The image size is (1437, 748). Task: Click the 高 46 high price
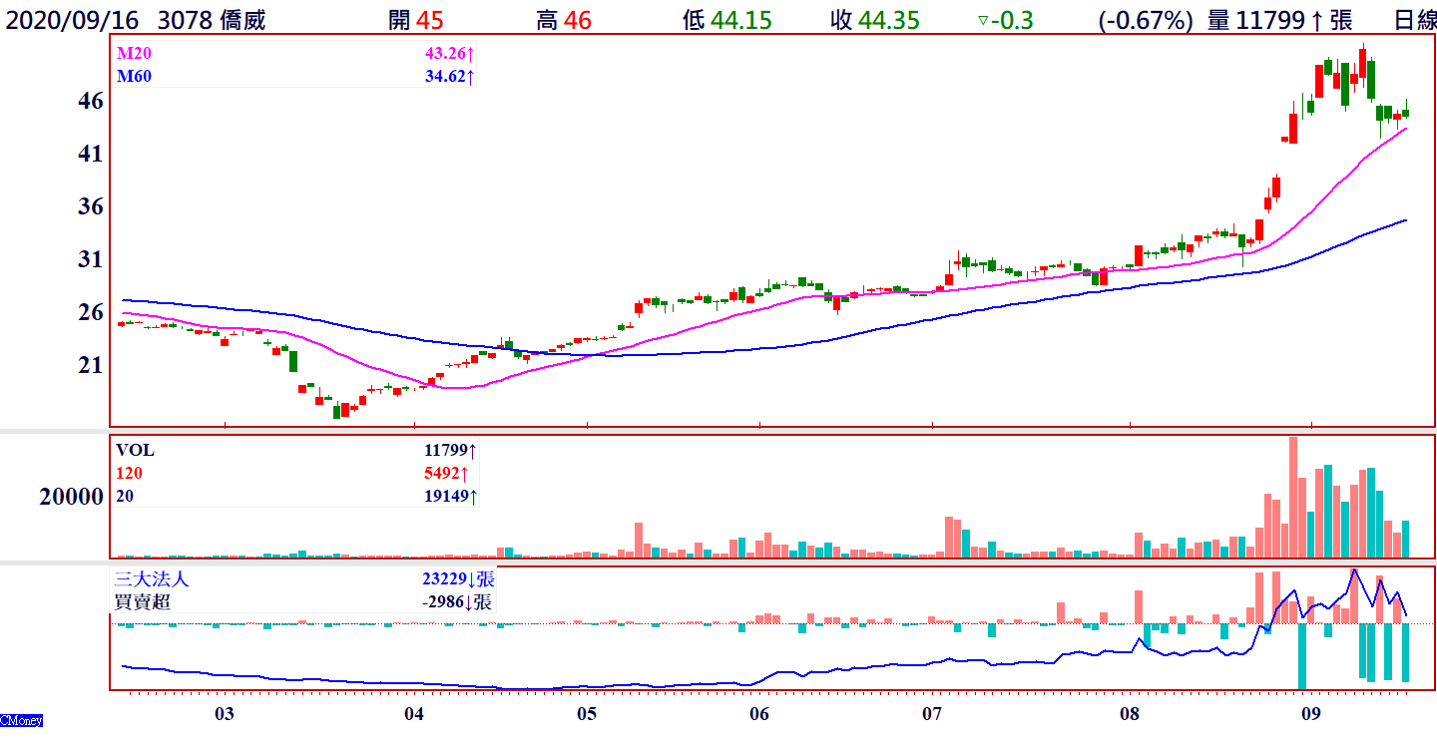coord(564,20)
